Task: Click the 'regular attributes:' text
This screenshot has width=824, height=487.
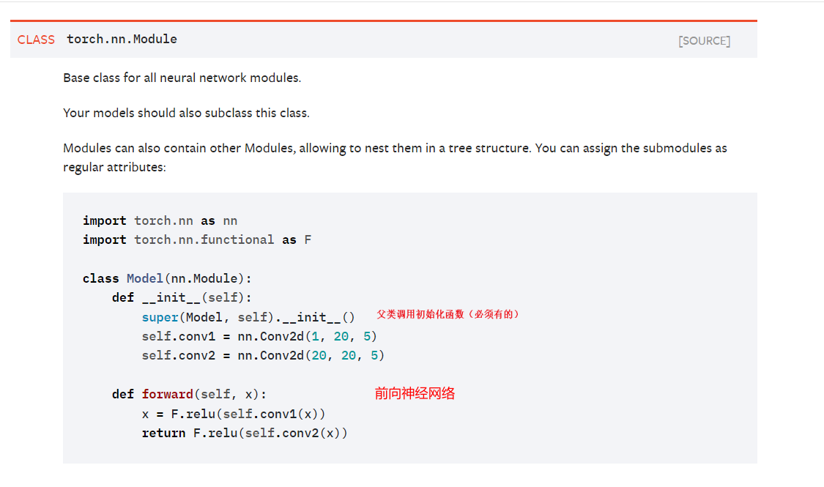Action: pos(114,167)
